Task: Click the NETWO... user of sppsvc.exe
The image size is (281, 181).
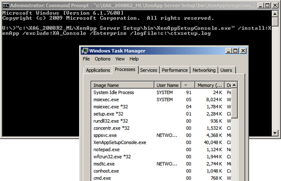Action: tap(167, 135)
